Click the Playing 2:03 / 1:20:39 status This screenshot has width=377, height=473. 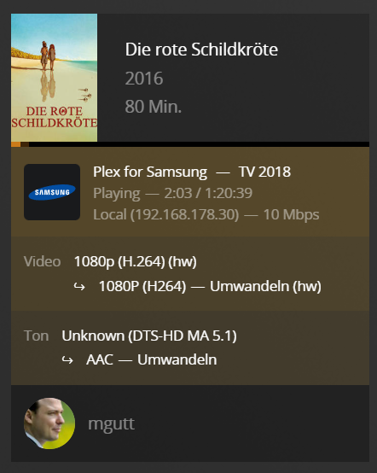click(172, 193)
